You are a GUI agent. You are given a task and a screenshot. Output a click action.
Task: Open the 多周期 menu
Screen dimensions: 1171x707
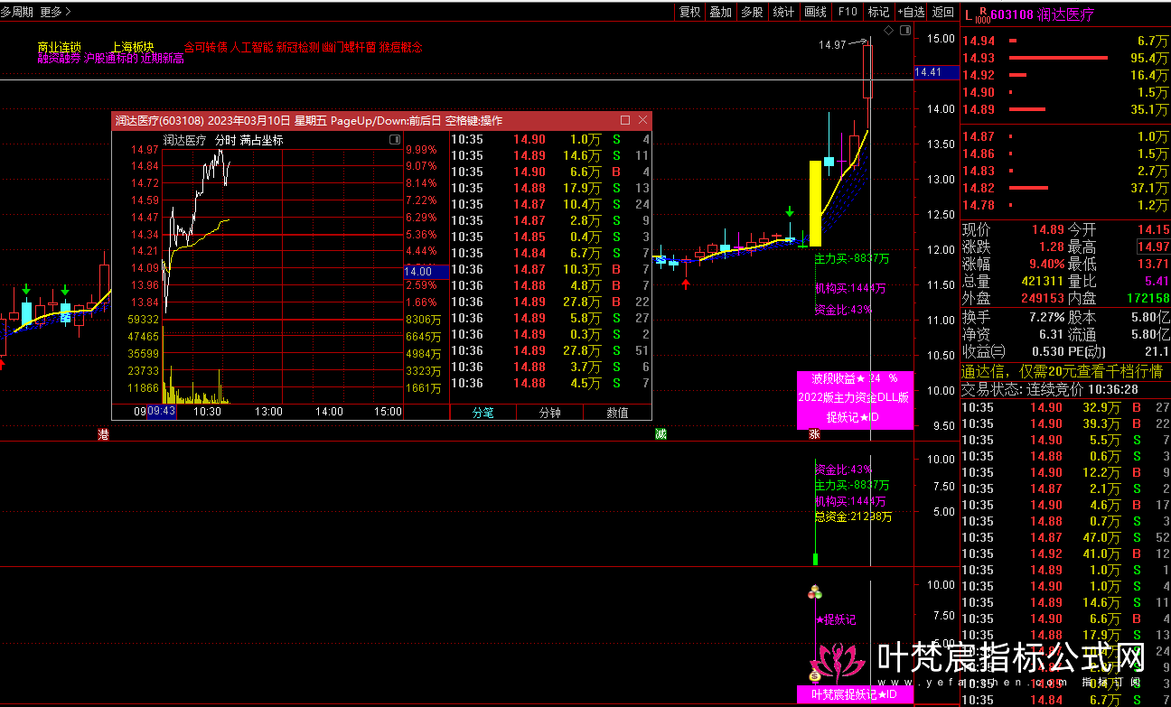[x=17, y=12]
